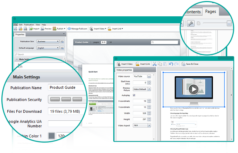Play the embedded video preview

coord(194,89)
